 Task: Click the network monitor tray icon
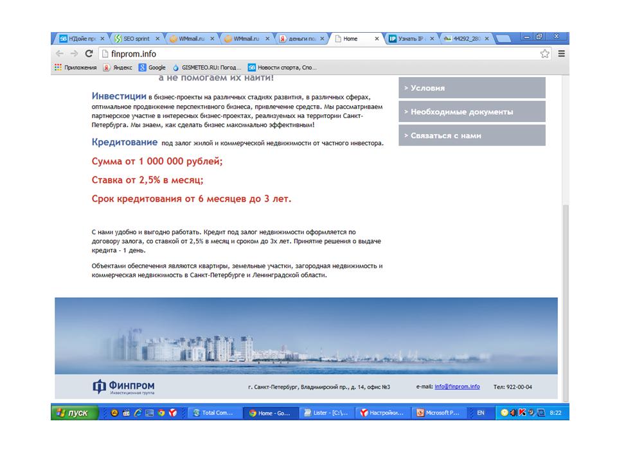click(541, 413)
